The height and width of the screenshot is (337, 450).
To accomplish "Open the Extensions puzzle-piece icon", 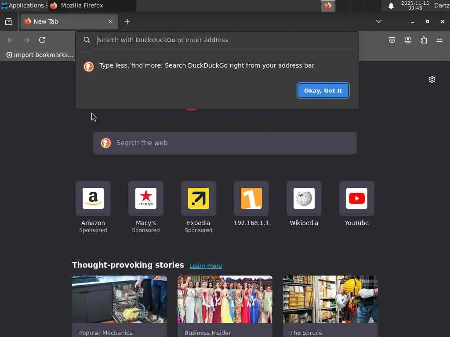I will 424,40.
